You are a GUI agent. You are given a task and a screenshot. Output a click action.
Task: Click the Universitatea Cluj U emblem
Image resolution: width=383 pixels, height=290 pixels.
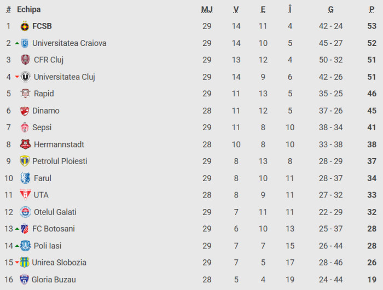pos(25,77)
